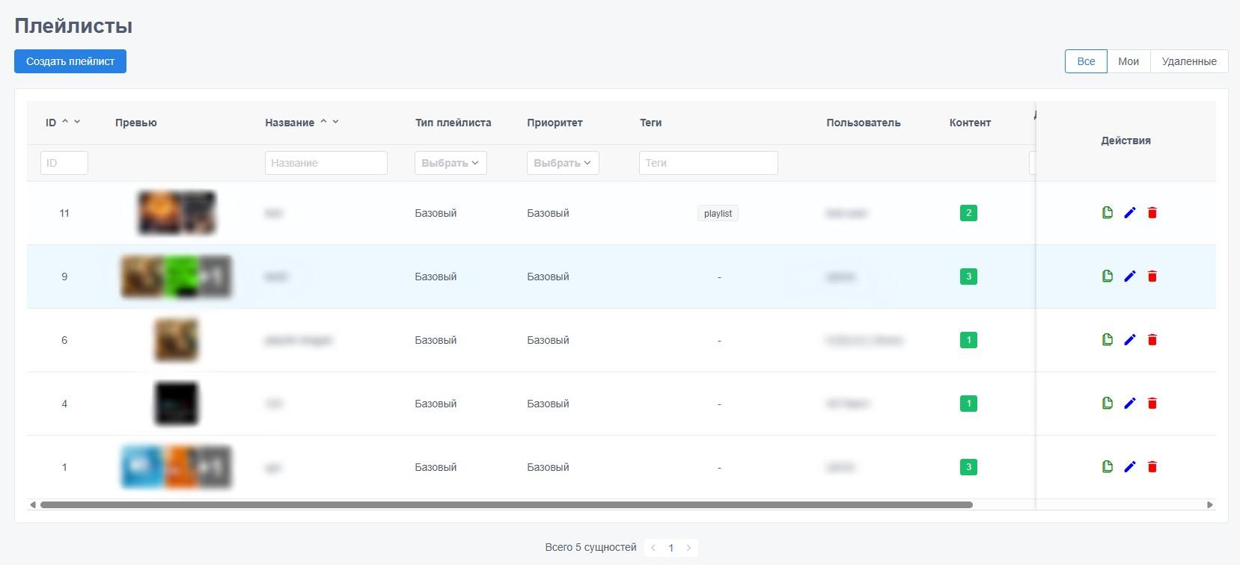Copy the playlist with ID 6
This screenshot has height=565, width=1240.
[1108, 340]
